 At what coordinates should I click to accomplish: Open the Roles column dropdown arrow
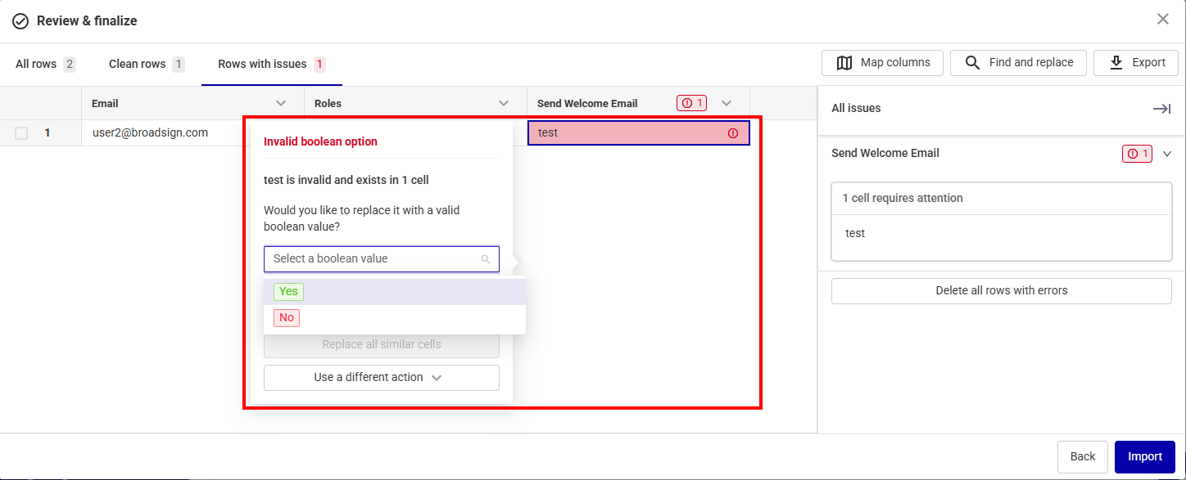504,103
